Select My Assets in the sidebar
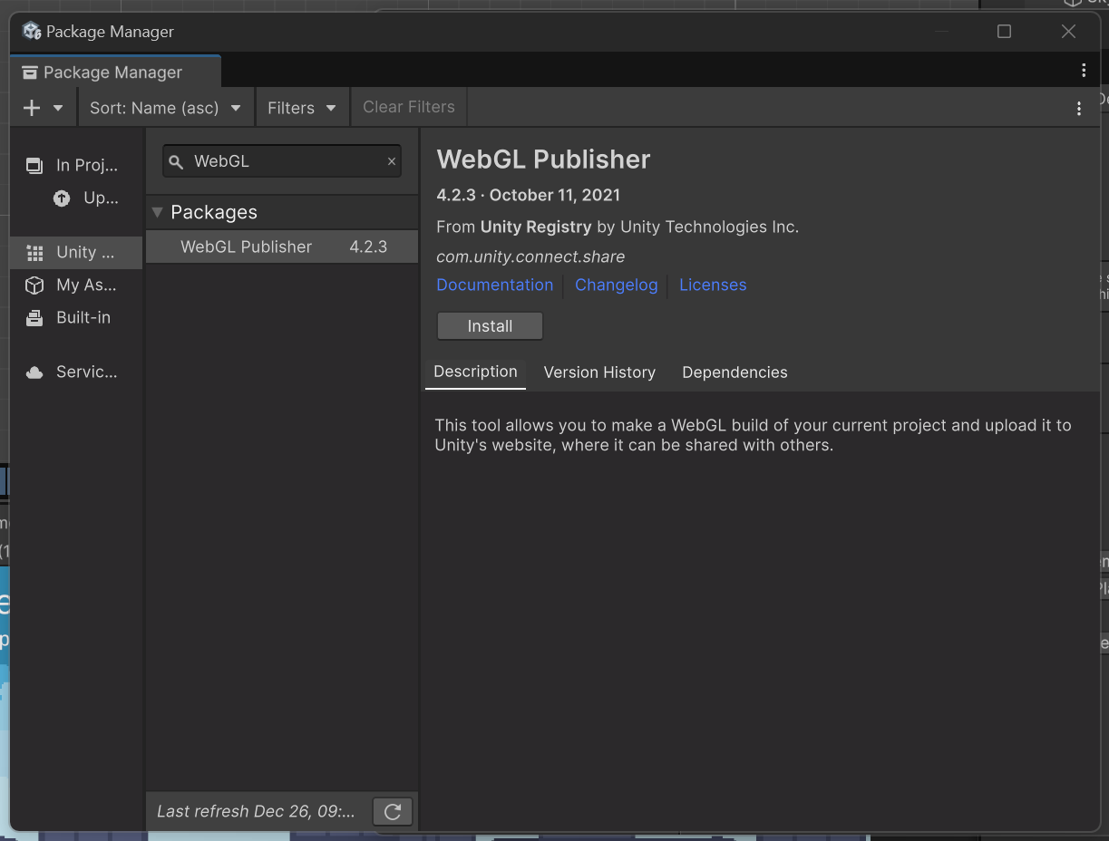The height and width of the screenshot is (841, 1109). 76,285
